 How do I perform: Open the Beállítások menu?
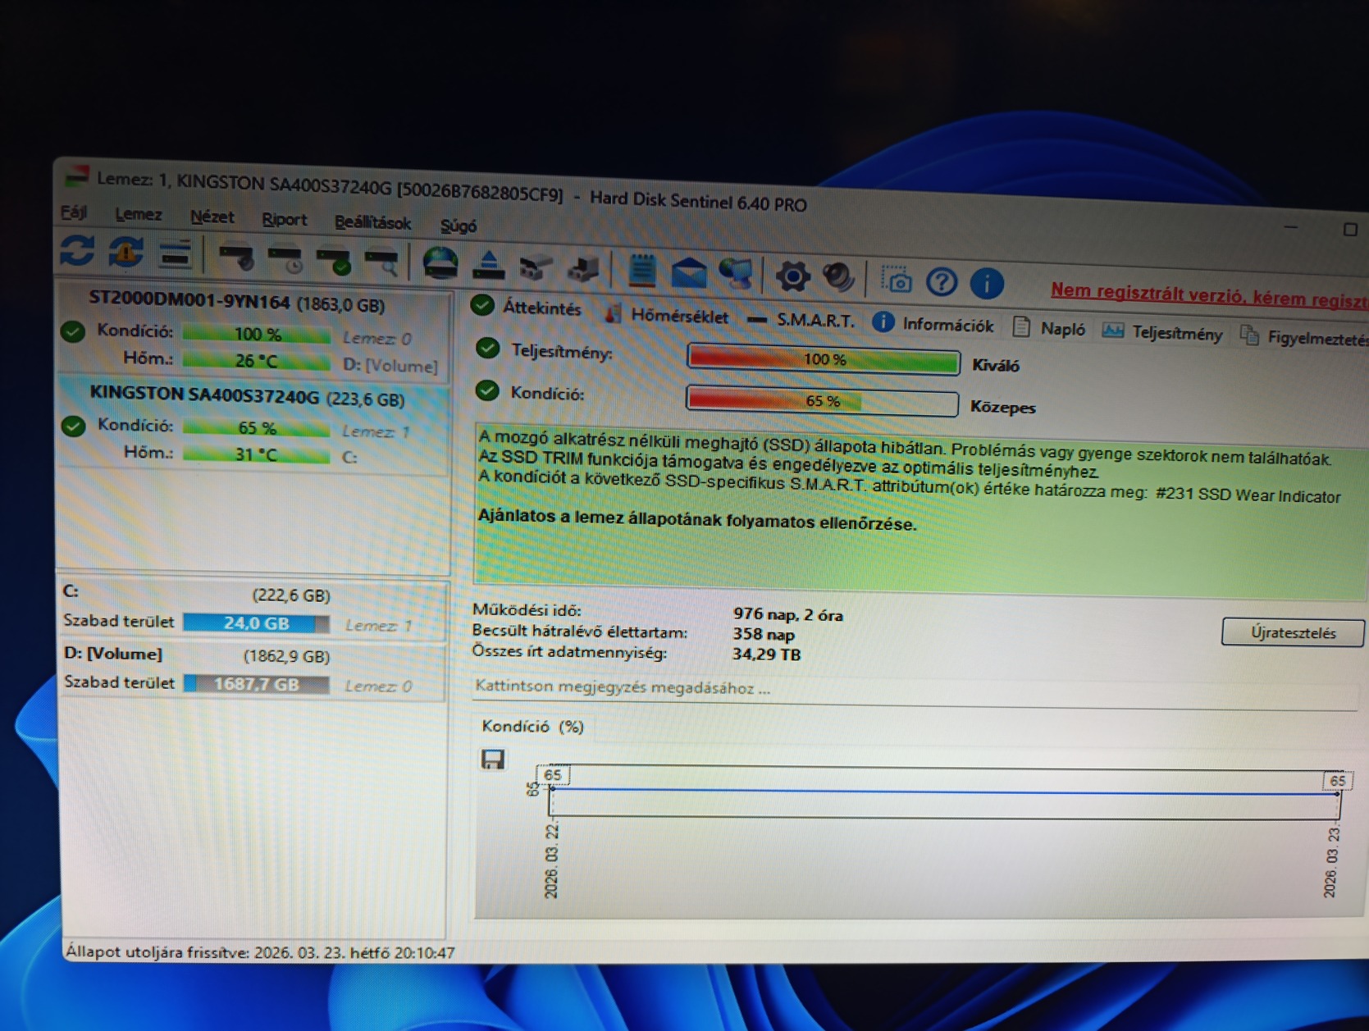(x=372, y=223)
